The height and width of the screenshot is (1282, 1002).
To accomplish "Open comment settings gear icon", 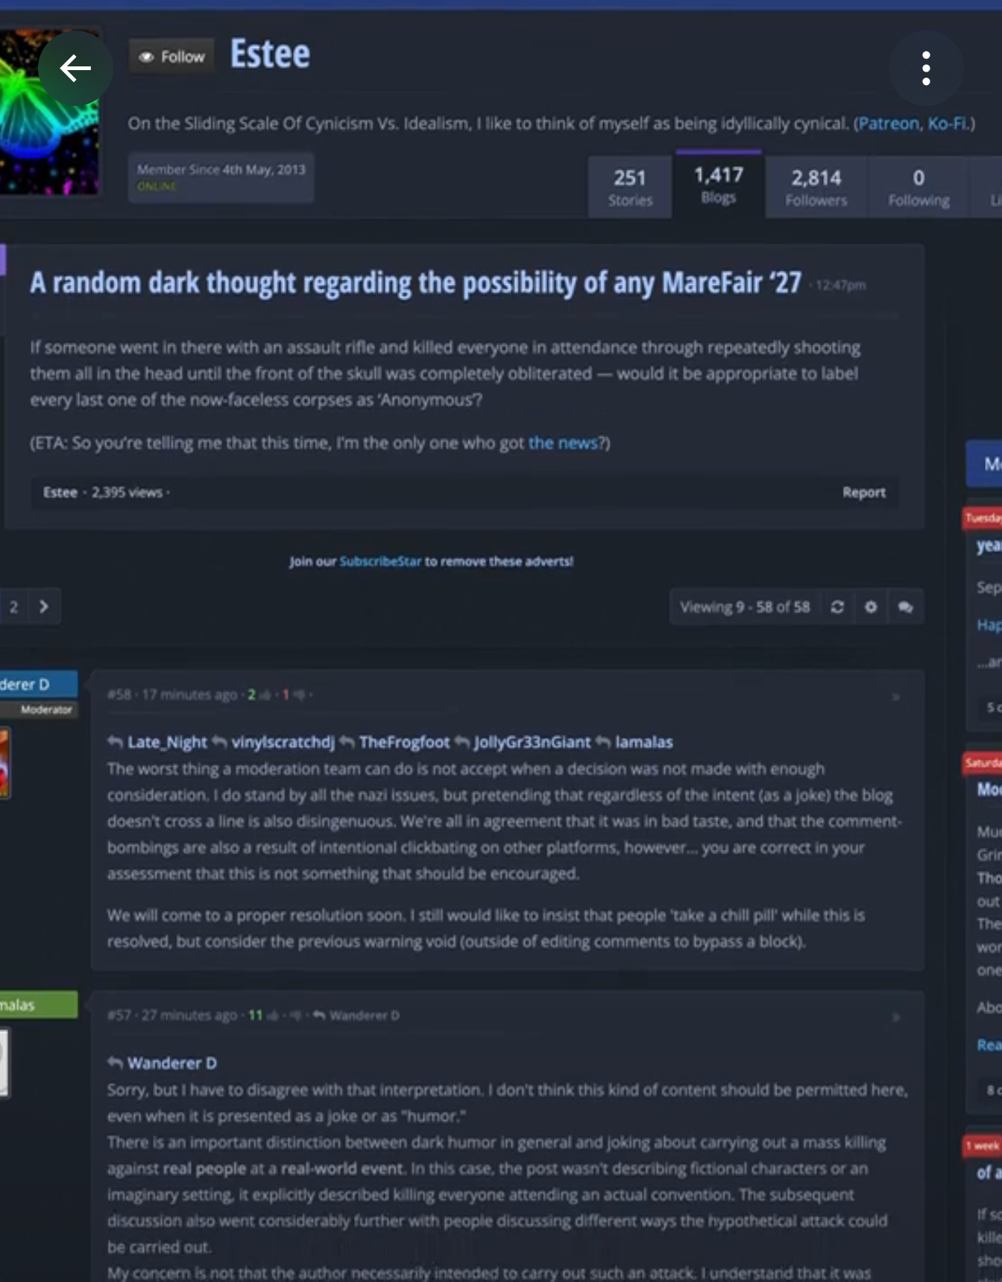I will point(871,607).
